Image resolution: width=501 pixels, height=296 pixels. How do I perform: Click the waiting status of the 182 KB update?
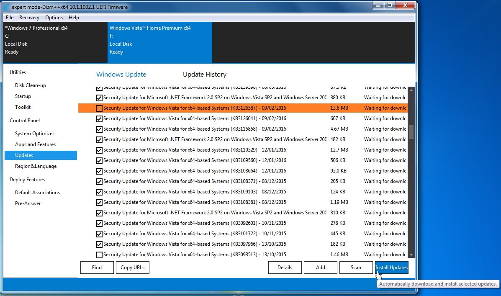tap(385, 244)
